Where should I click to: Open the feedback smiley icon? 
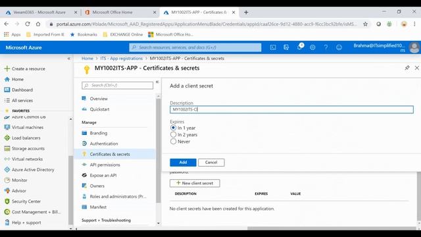point(339,47)
